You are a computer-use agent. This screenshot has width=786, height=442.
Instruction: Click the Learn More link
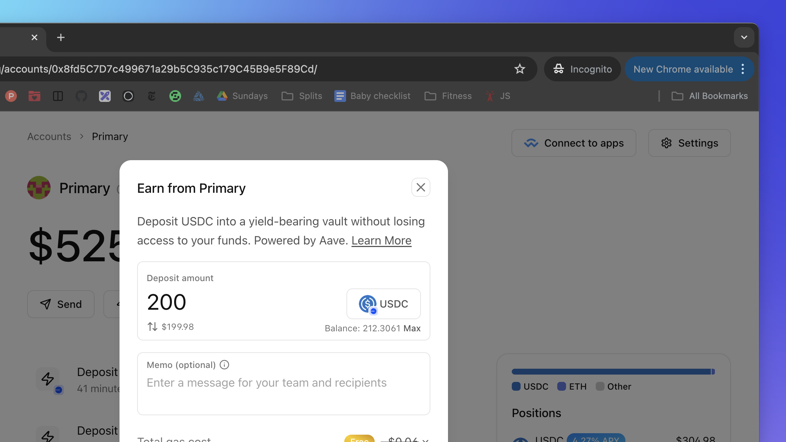click(x=381, y=240)
